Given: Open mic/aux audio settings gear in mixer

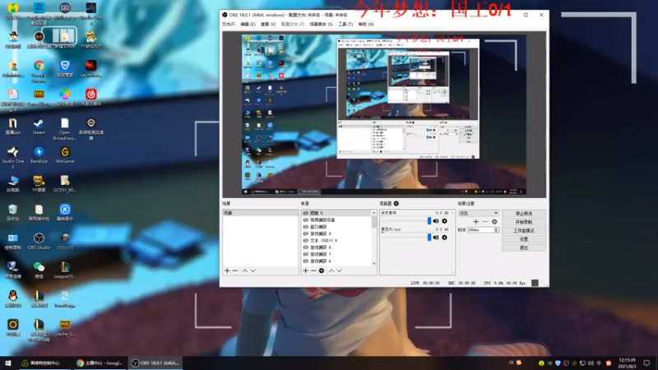Looking at the screenshot, I should pos(444,238).
